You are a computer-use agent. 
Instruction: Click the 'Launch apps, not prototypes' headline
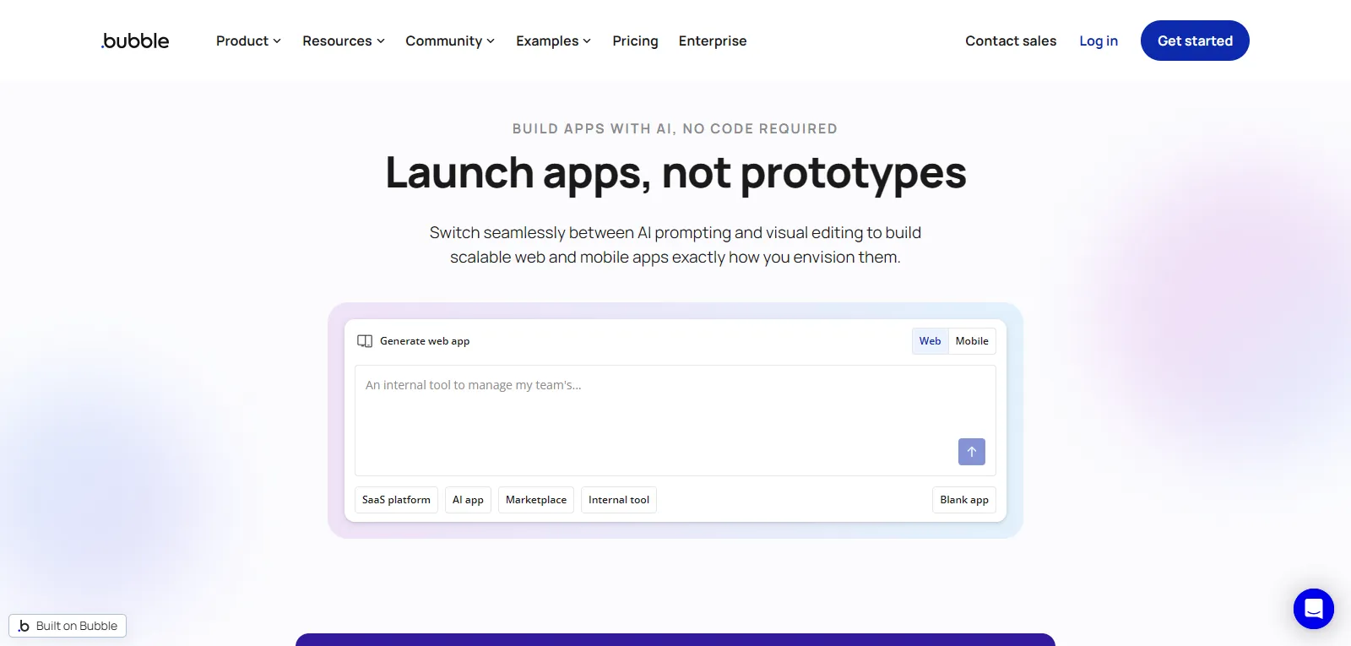(675, 172)
